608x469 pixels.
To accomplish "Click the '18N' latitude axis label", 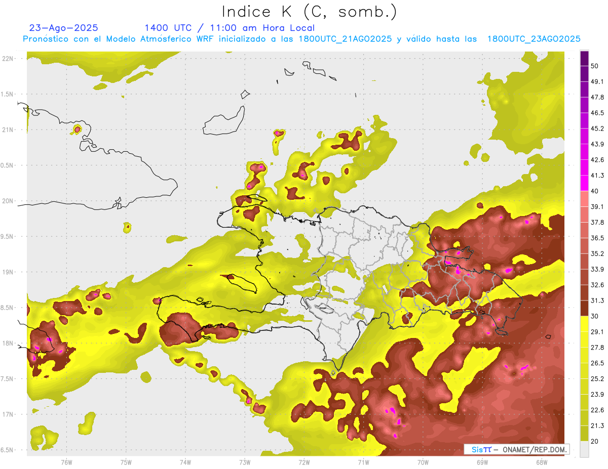I will pyautogui.click(x=8, y=343).
